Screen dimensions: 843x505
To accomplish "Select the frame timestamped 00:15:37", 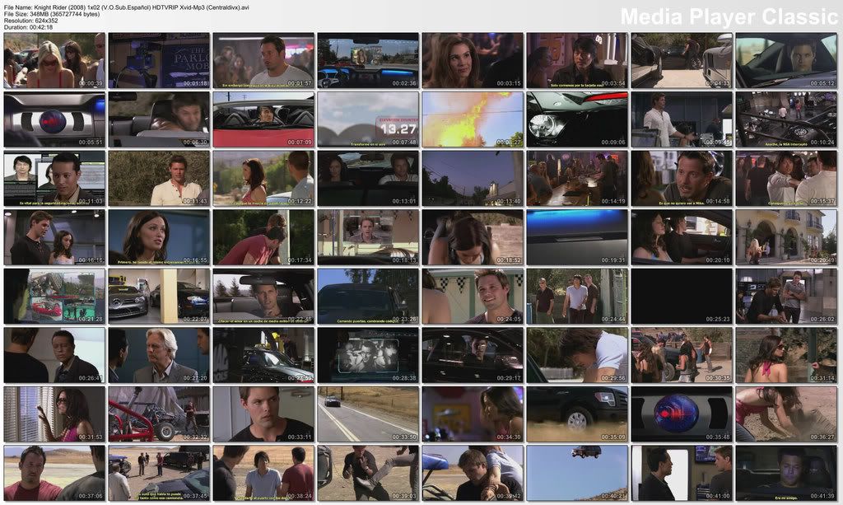I will [786, 179].
